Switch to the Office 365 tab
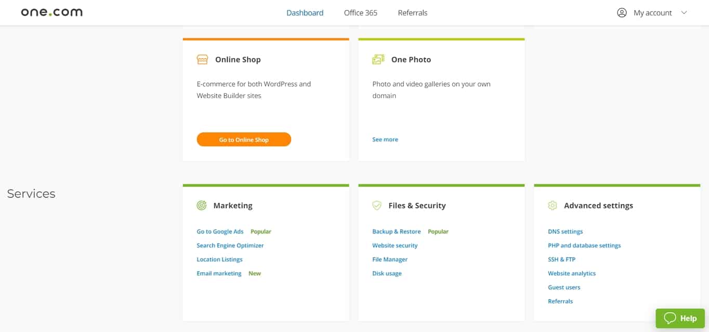 pos(361,13)
